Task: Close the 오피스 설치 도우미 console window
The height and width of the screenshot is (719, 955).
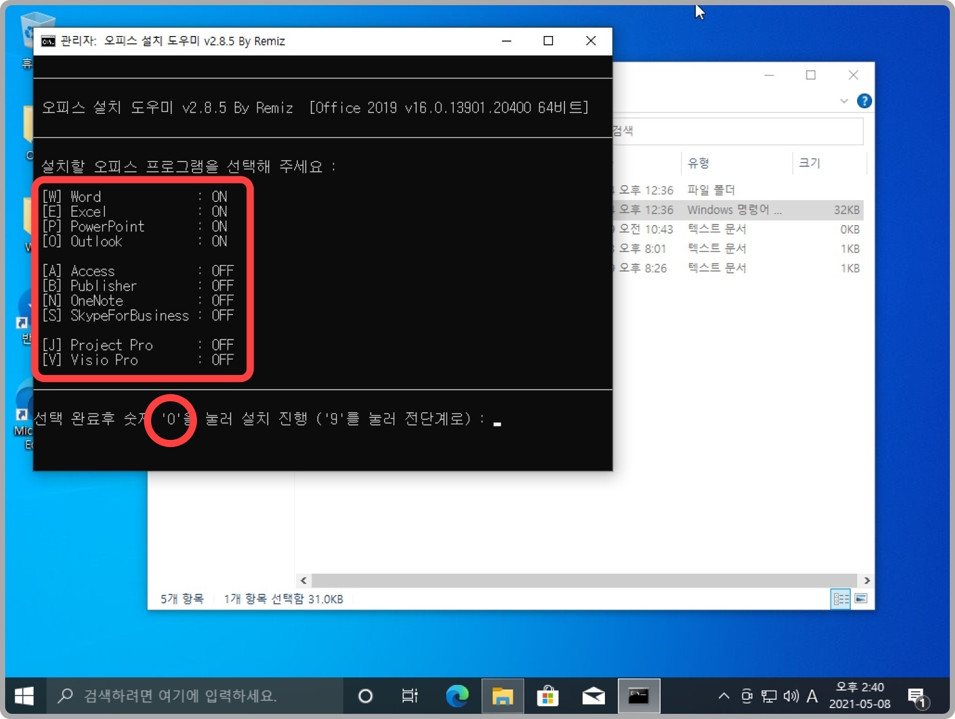Action: click(x=591, y=41)
